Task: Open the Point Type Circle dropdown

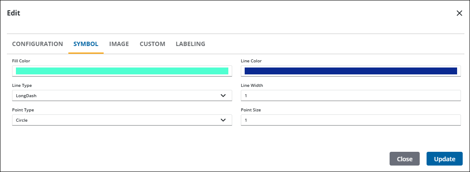Action: coord(116,120)
